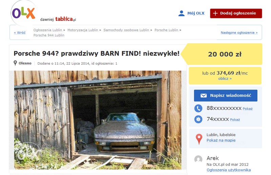Viewport: 271px width, 175px height.
Task: Open the Mój OLX link
Action: 196,13
